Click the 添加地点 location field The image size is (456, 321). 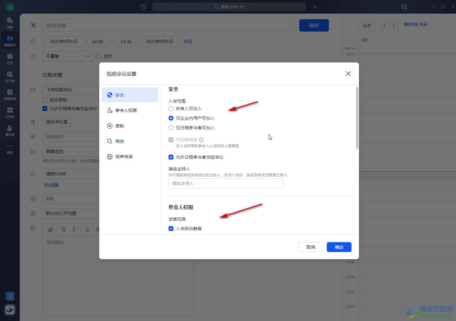coord(71,137)
